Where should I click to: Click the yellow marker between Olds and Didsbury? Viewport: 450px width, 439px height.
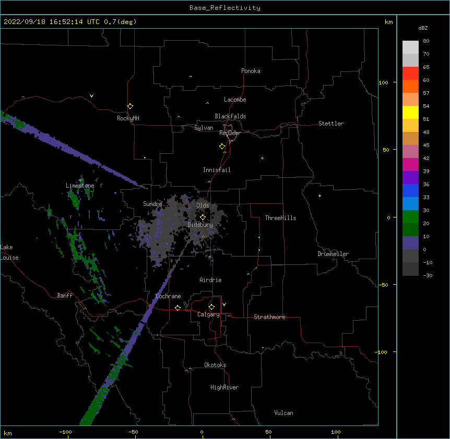point(203,217)
